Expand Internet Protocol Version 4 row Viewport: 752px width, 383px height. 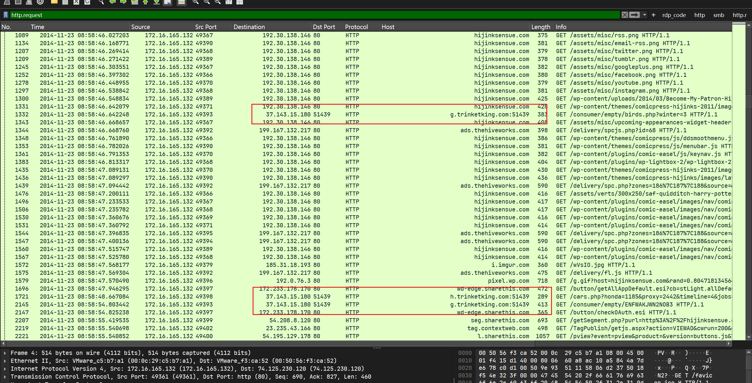(5, 369)
